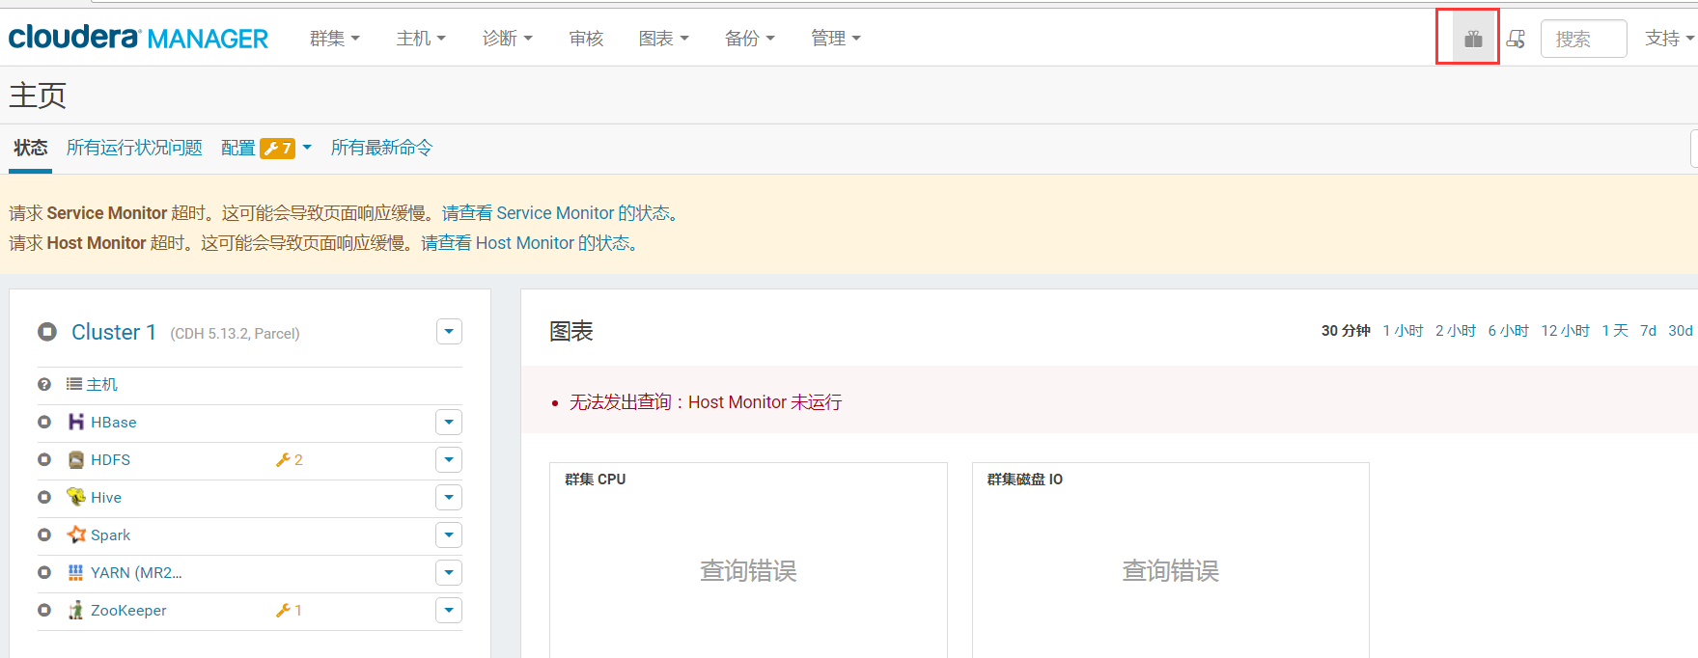Open the Parcel gift box icon
Viewport: 1698px width, 658px height.
(1472, 39)
